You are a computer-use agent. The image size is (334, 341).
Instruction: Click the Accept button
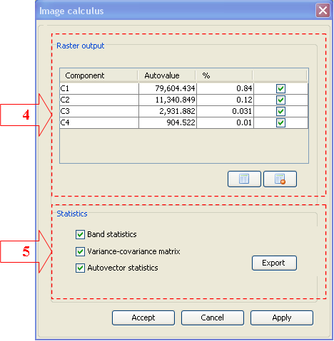(143, 318)
